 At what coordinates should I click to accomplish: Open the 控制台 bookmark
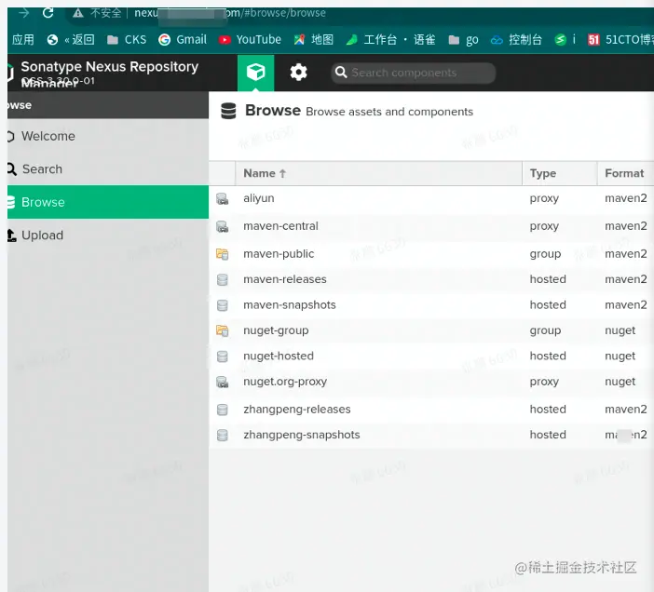(516, 40)
